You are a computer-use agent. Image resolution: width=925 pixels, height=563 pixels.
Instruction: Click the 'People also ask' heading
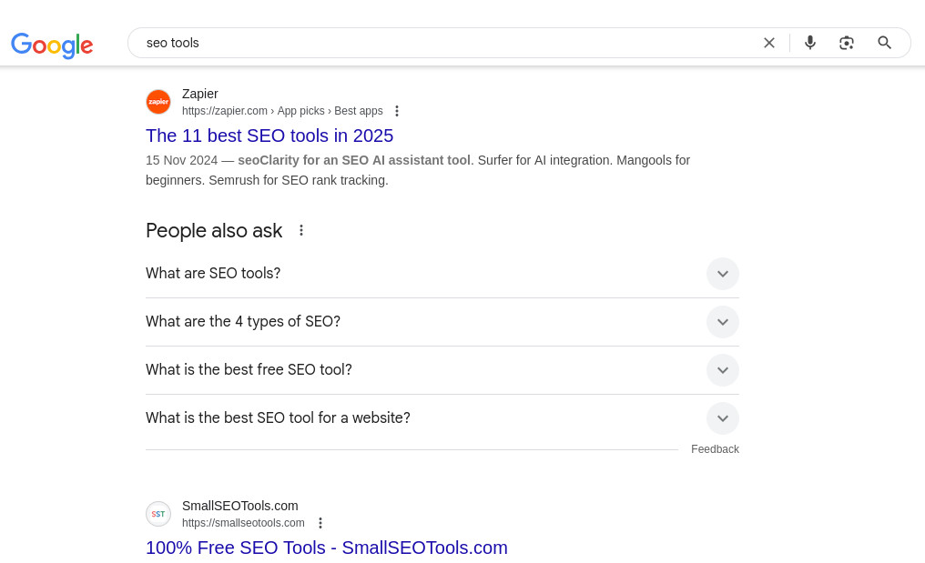[x=214, y=230]
